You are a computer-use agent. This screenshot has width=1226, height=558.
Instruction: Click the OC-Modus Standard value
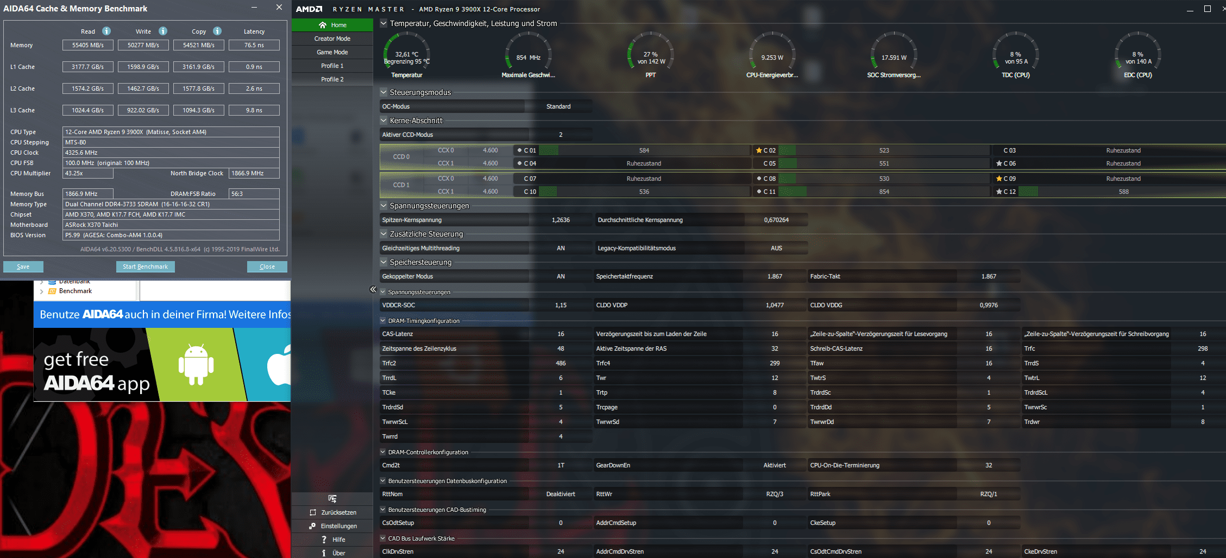pyautogui.click(x=558, y=106)
